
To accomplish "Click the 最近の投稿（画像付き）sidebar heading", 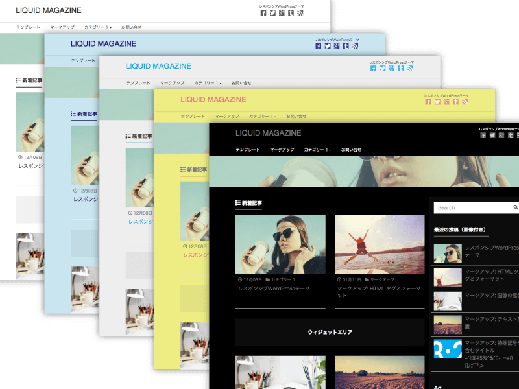I will click(460, 230).
